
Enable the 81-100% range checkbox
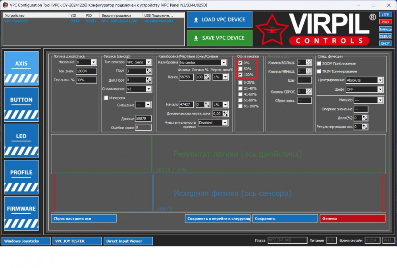coord(240,106)
